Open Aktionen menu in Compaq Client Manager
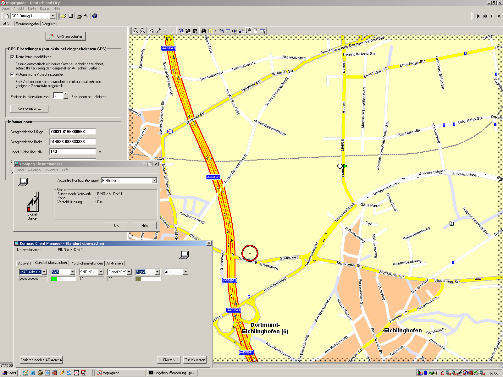Screen dimensions: 503x377 [x=34, y=170]
